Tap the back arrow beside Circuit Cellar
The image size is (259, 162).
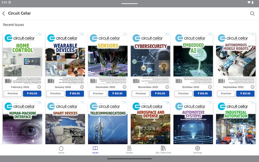tap(4, 13)
